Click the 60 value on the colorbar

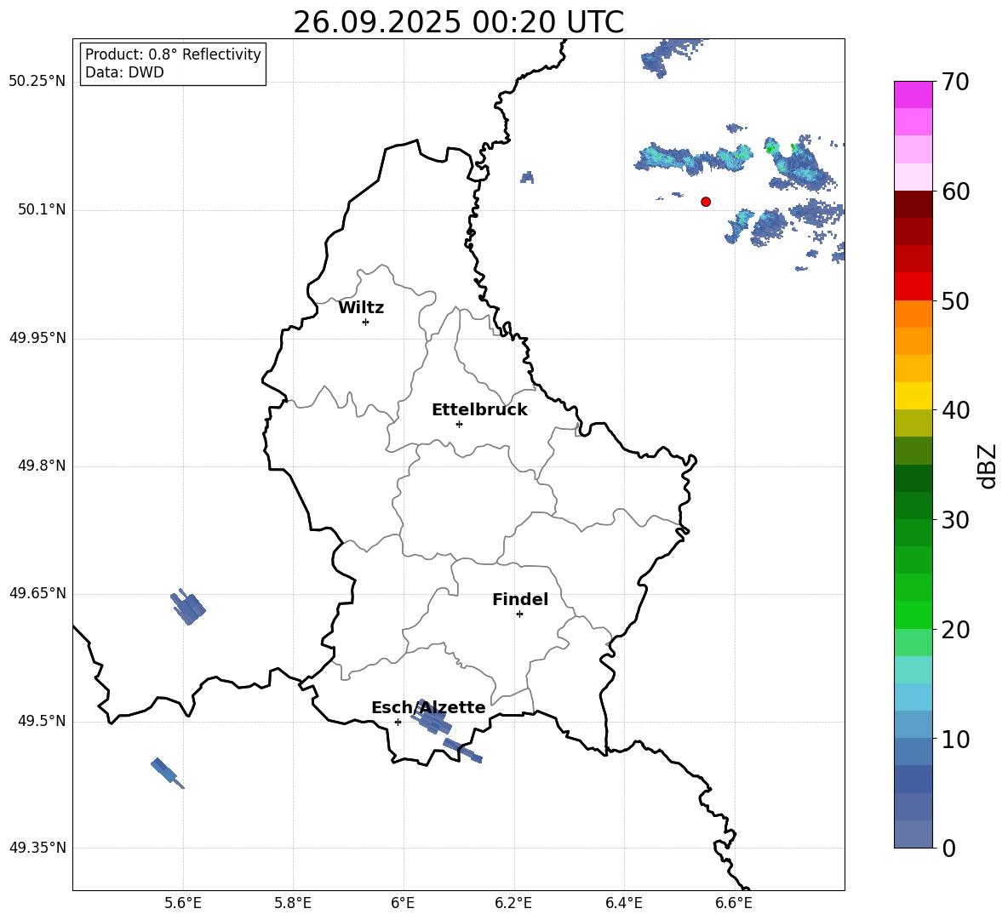click(955, 191)
